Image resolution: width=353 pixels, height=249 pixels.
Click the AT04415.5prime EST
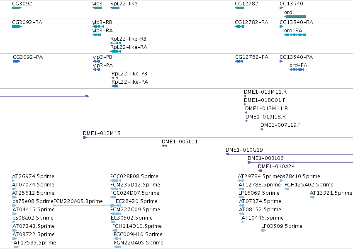pos(15,214)
